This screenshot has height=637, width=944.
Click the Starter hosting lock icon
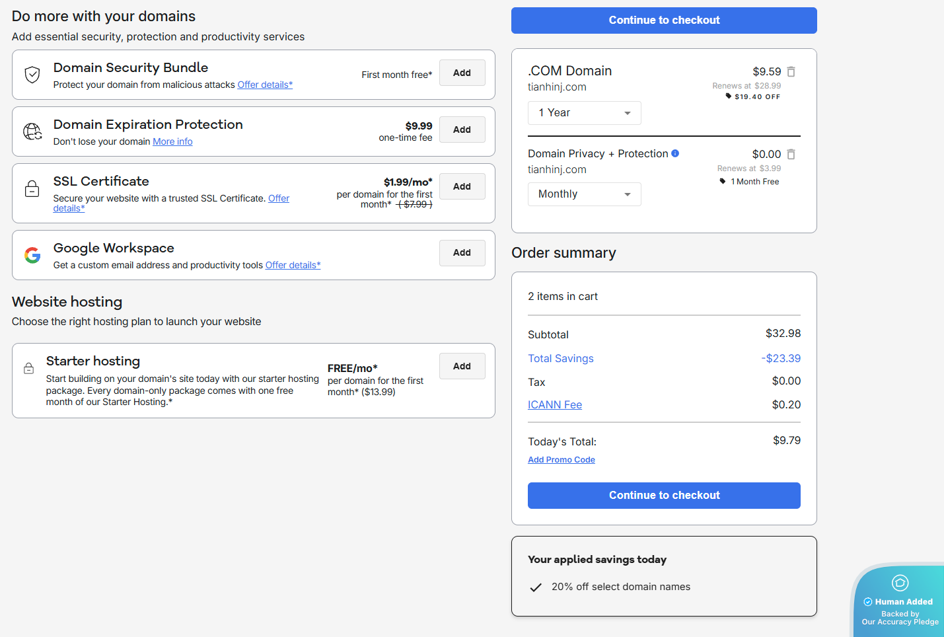pyautogui.click(x=29, y=369)
